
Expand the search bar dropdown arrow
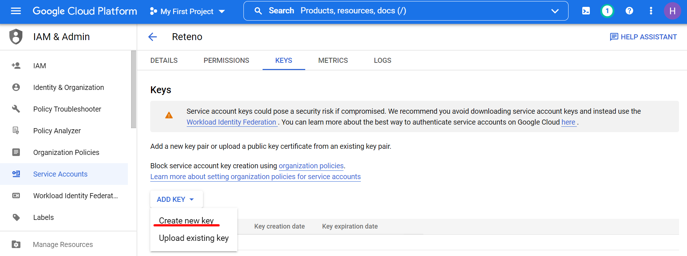[x=555, y=11]
